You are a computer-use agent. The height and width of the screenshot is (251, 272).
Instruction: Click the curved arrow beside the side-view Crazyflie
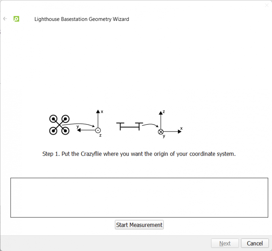coord(151,125)
